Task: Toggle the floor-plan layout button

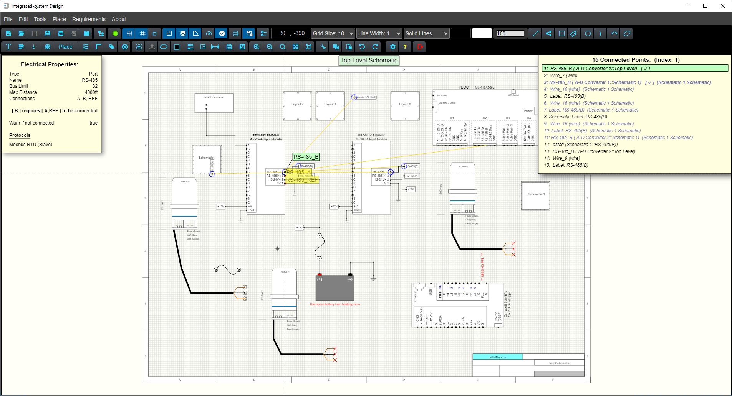Action: click(169, 33)
